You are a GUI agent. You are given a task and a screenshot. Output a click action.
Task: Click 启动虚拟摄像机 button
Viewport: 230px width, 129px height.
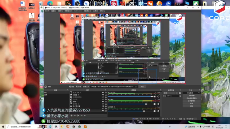[191, 98]
